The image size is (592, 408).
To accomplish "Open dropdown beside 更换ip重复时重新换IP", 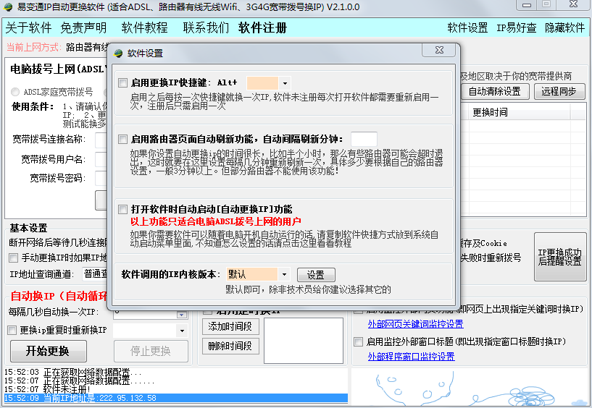I will (x=181, y=331).
